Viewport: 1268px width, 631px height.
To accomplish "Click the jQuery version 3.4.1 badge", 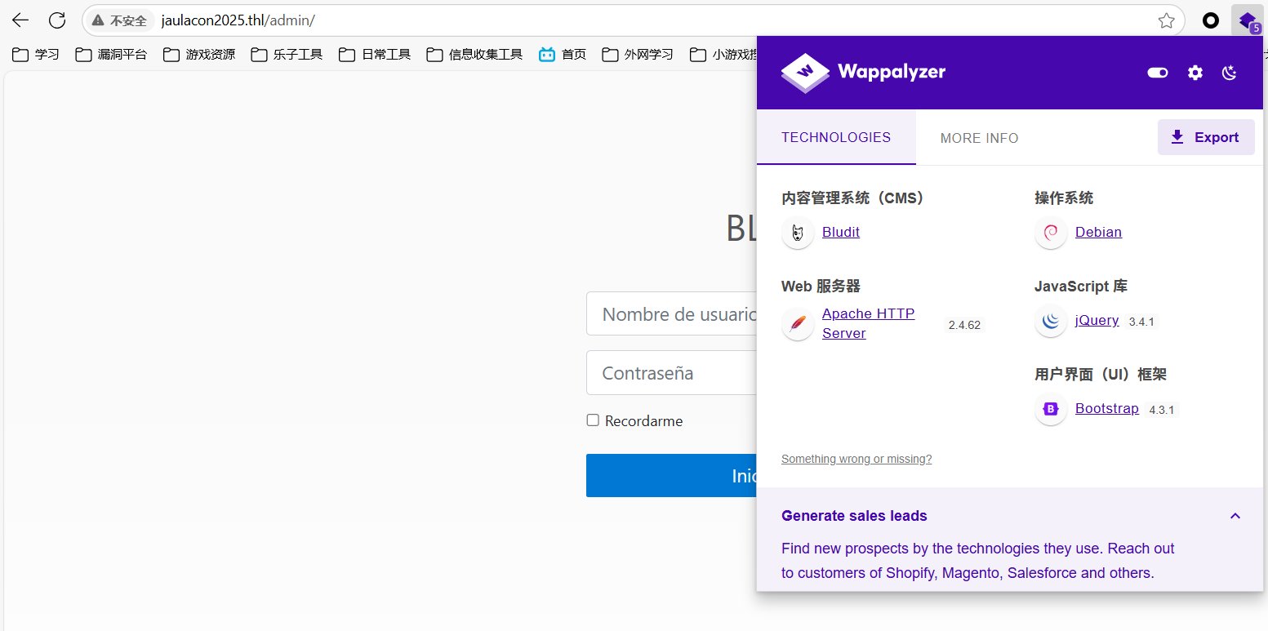I will tap(1141, 322).
